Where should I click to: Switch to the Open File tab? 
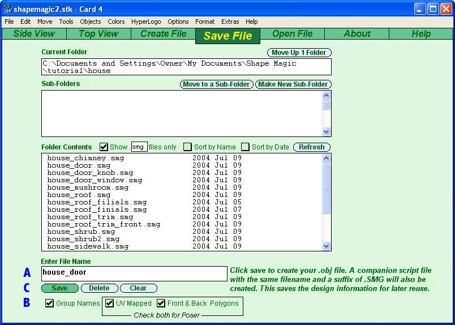[x=292, y=34]
